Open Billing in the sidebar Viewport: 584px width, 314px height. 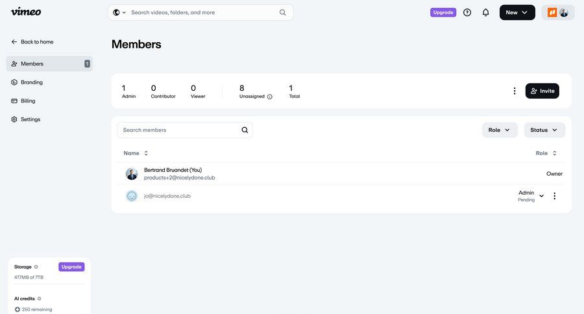[x=28, y=101]
